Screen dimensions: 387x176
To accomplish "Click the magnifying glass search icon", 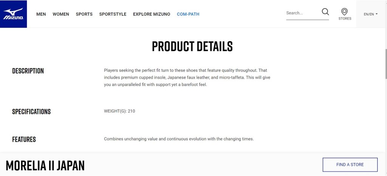I will click(x=325, y=12).
